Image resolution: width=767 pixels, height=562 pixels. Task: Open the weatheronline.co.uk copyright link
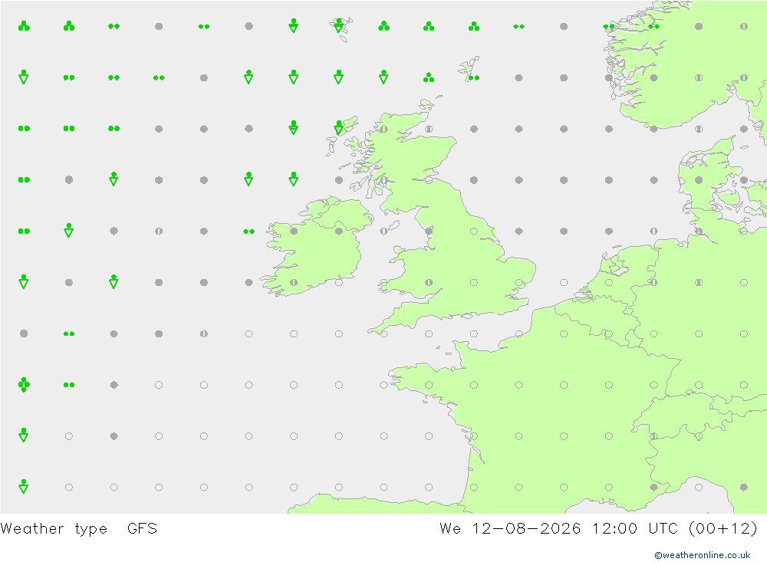tap(702, 555)
